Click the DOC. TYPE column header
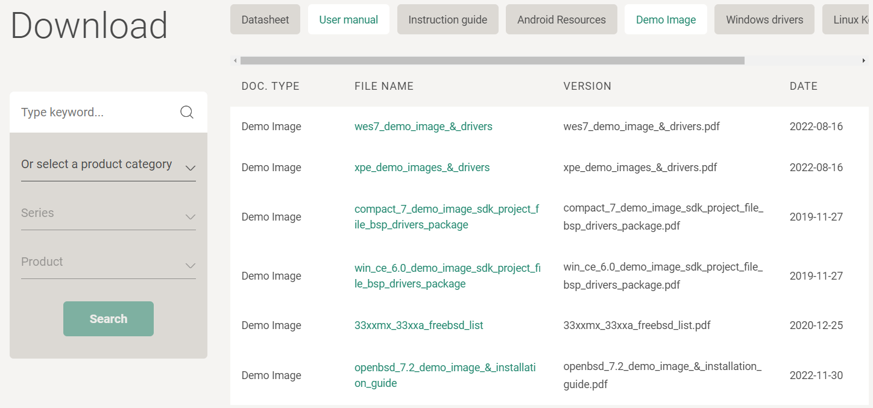The width and height of the screenshot is (873, 408). pos(271,86)
